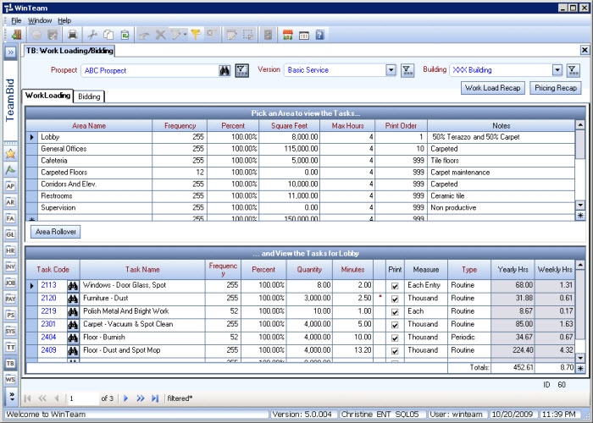Go to the next record with the single right arrow
Image resolution: width=593 pixels, height=423 pixels.
pyautogui.click(x=126, y=398)
